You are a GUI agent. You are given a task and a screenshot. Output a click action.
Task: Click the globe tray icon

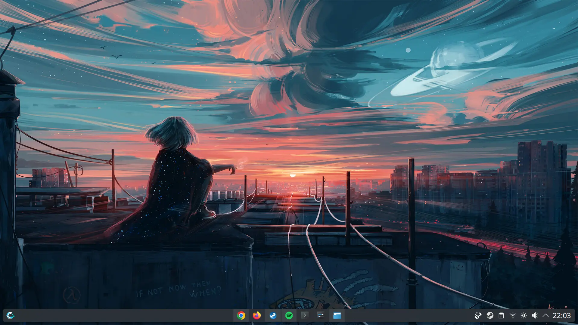coord(478,315)
